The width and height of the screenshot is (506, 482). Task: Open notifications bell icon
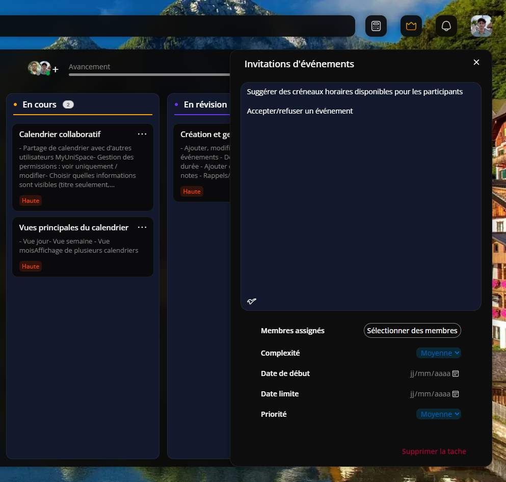click(x=446, y=26)
